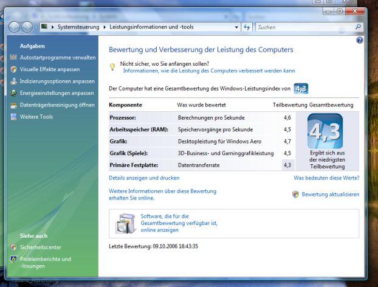Image resolution: width=378 pixels, height=287 pixels.
Task: Select Grafik (Spiele): row label
Action: coord(129,153)
